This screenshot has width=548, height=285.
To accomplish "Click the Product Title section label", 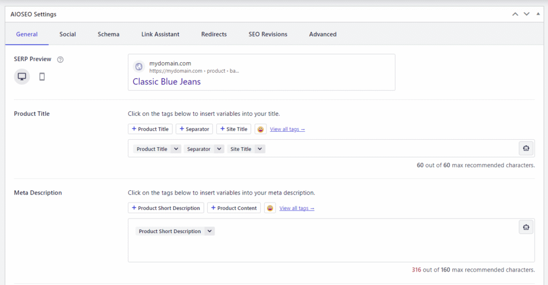I will click(32, 114).
